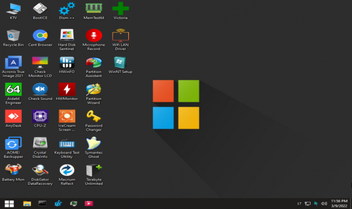
Task: Open Battery Mon
Action: [x=13, y=172]
